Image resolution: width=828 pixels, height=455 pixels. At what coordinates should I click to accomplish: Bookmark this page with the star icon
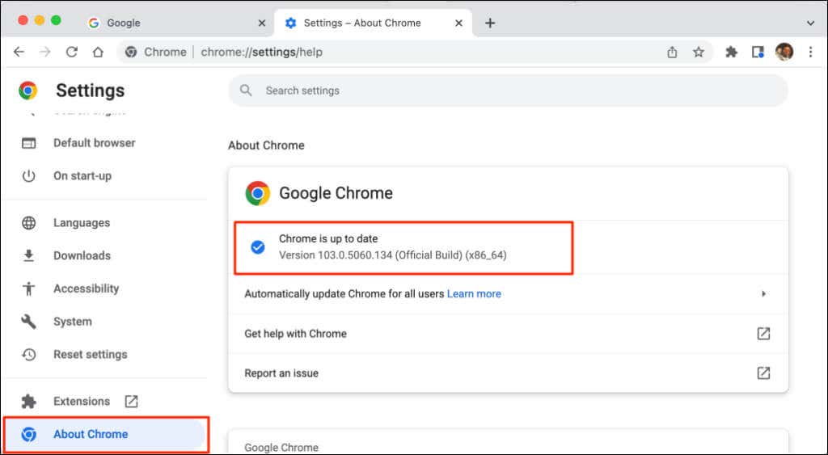pyautogui.click(x=699, y=52)
